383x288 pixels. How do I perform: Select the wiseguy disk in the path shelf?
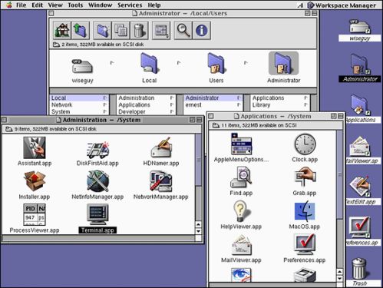(82, 66)
